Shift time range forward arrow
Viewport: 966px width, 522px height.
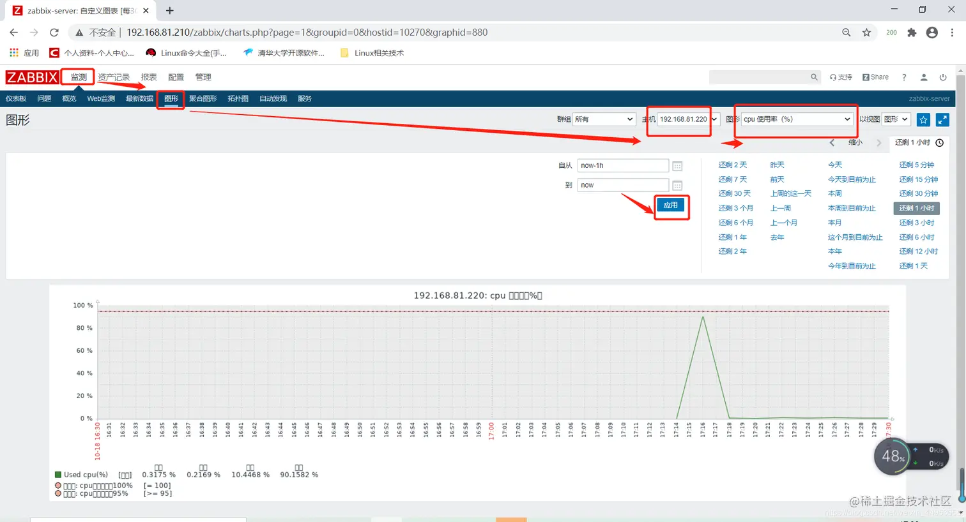click(879, 143)
